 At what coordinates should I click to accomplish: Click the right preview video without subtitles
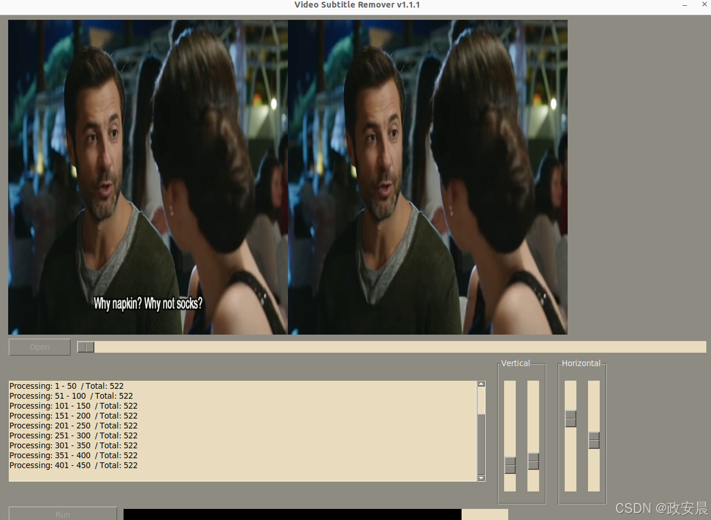428,177
